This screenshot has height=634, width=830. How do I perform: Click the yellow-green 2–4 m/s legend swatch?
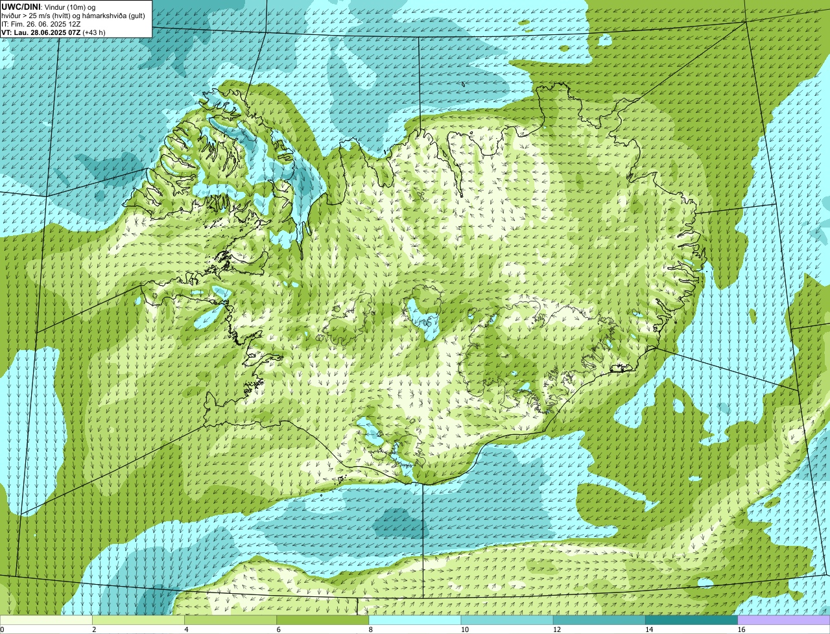pos(138,620)
